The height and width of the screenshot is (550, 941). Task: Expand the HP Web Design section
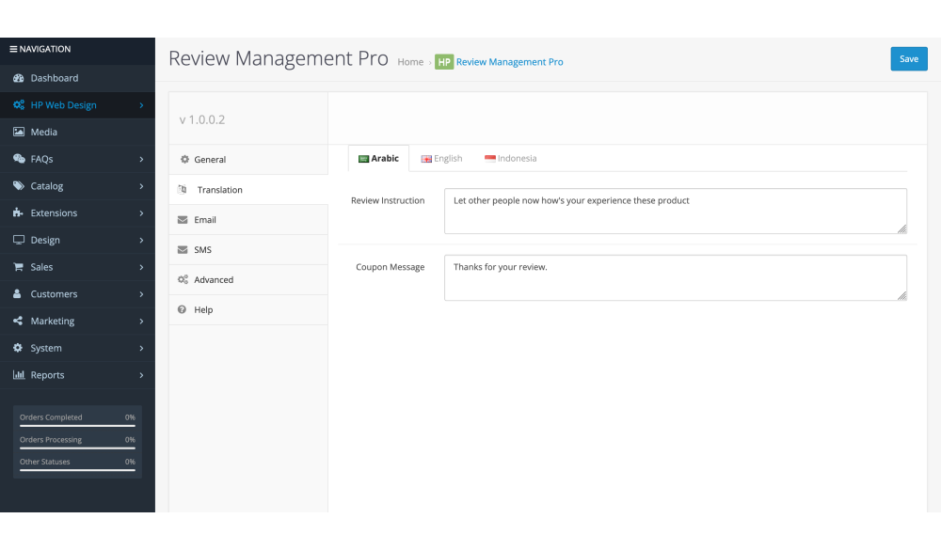141,105
